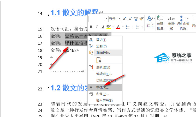Apply the red font color

[118, 27]
